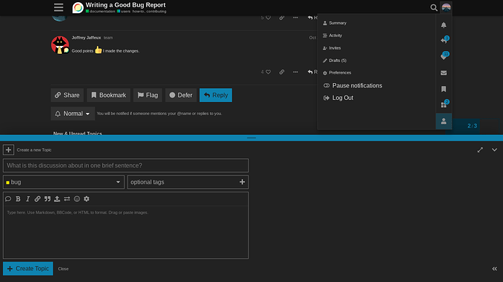
Task: Toggle composer fullscreen mode
Action: [x=480, y=150]
